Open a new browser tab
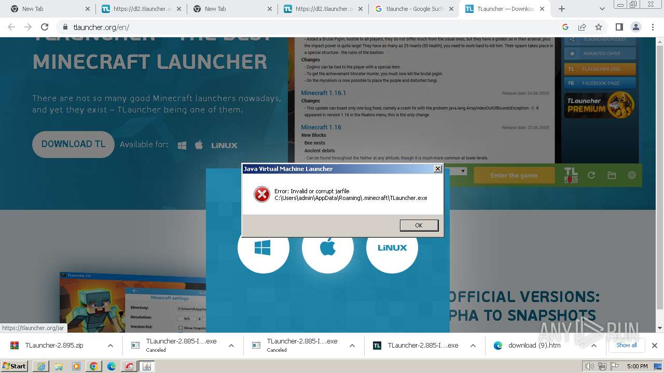 562,9
